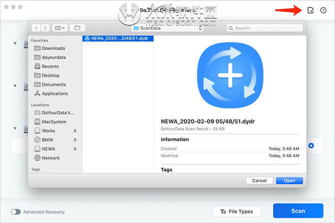Screen dimensions: 335x223
Task: Click the Open button
Action: [289, 180]
